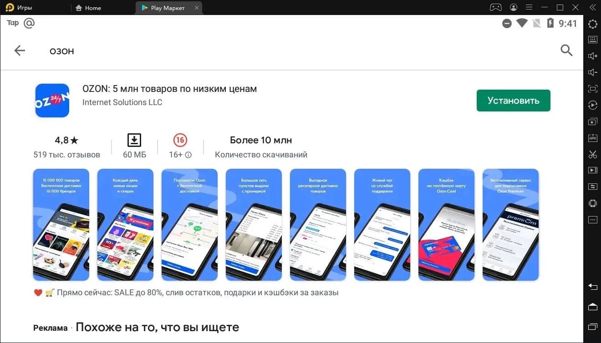Open screenshot 'Кэшбэк на платёжную карту'
This screenshot has height=343, width=601.
click(x=446, y=225)
